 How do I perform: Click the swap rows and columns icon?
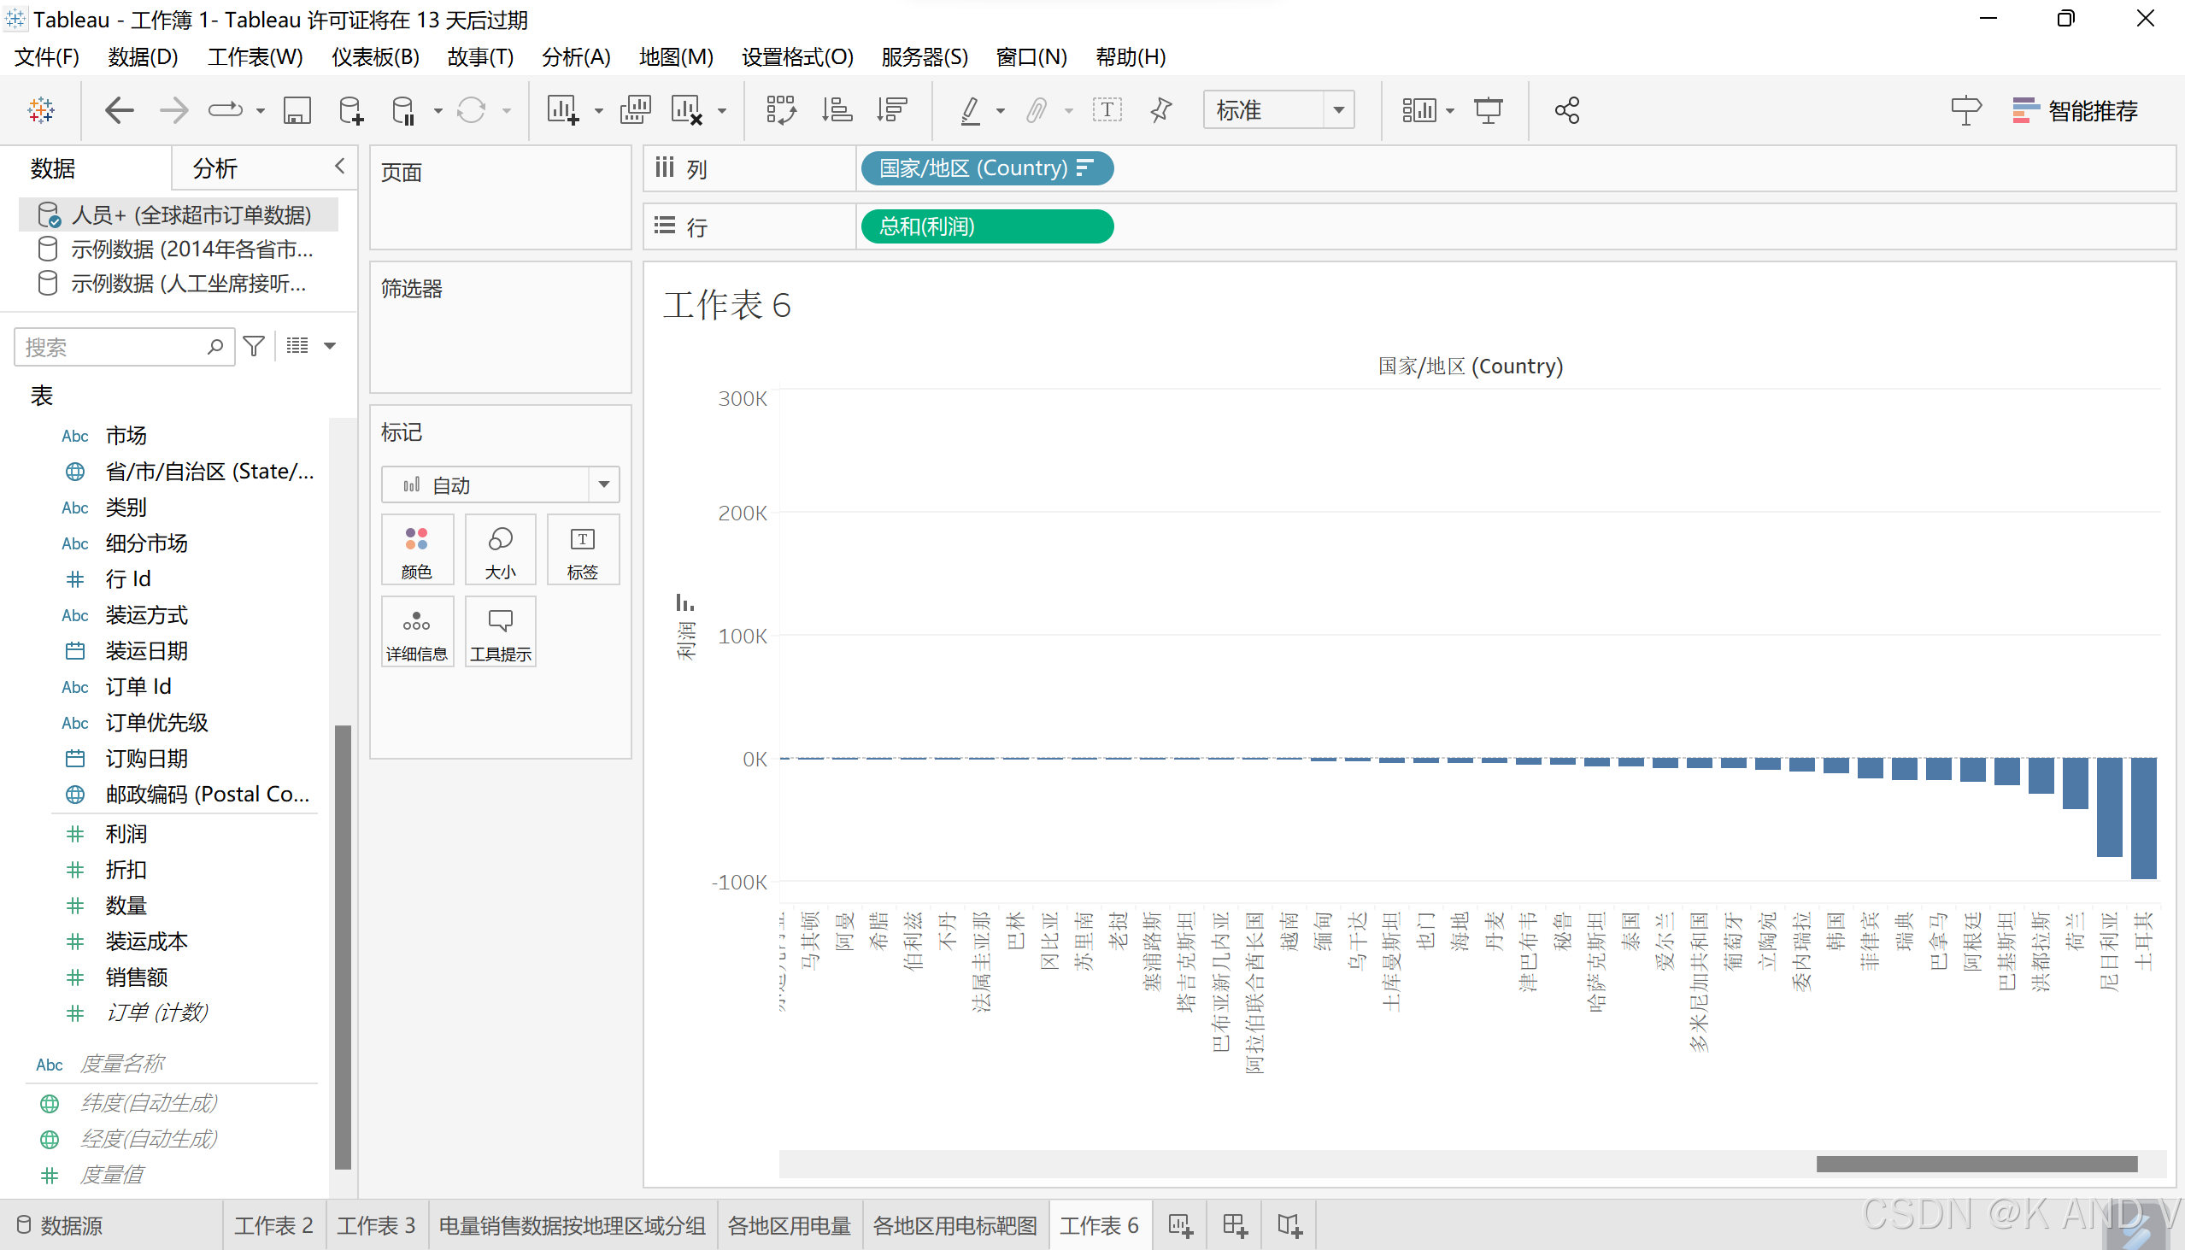tap(780, 111)
